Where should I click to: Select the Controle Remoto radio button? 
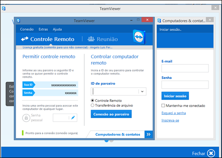click(92, 101)
